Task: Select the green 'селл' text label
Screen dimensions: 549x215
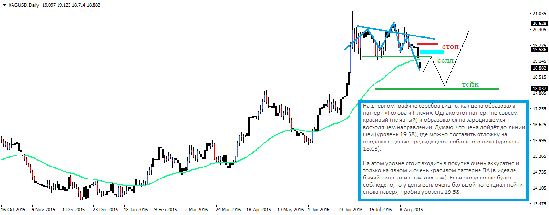Action: tap(446, 60)
